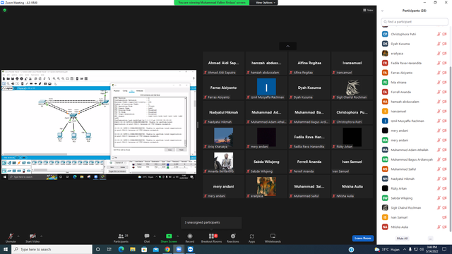452x254 pixels.
Task: Click the weather 31°C Hujan tray item
Action: pos(387,249)
